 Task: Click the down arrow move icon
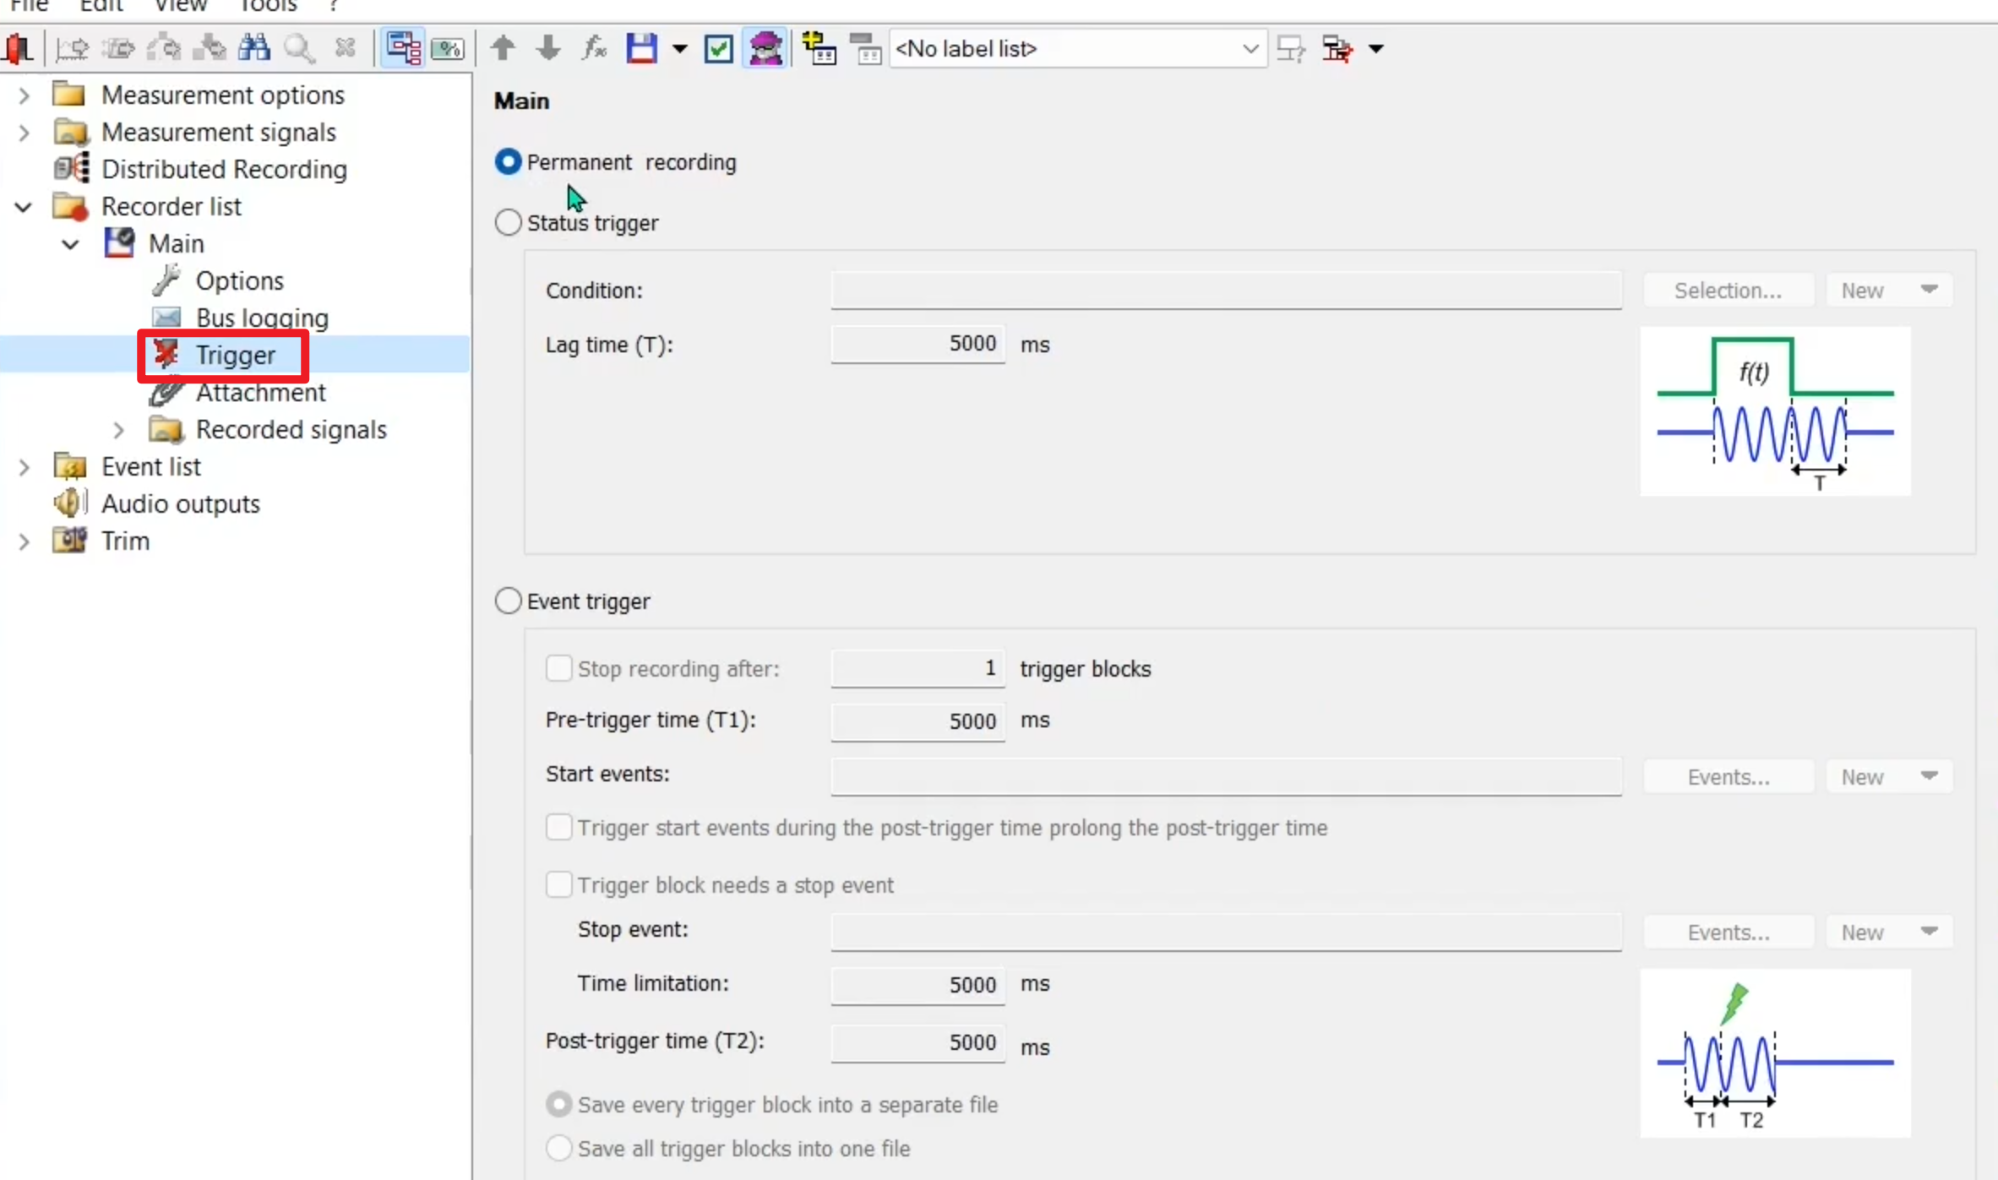tap(548, 48)
